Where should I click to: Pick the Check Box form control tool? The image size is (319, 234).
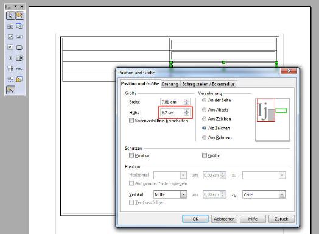coord(10,37)
